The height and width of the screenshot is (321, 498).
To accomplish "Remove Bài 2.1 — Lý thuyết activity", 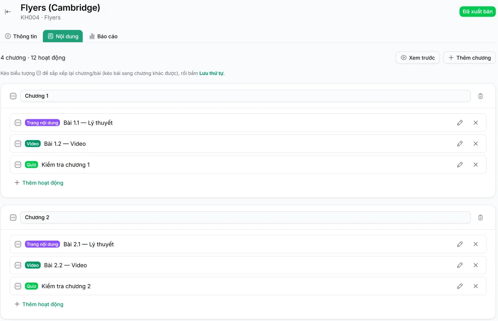I will click(476, 244).
